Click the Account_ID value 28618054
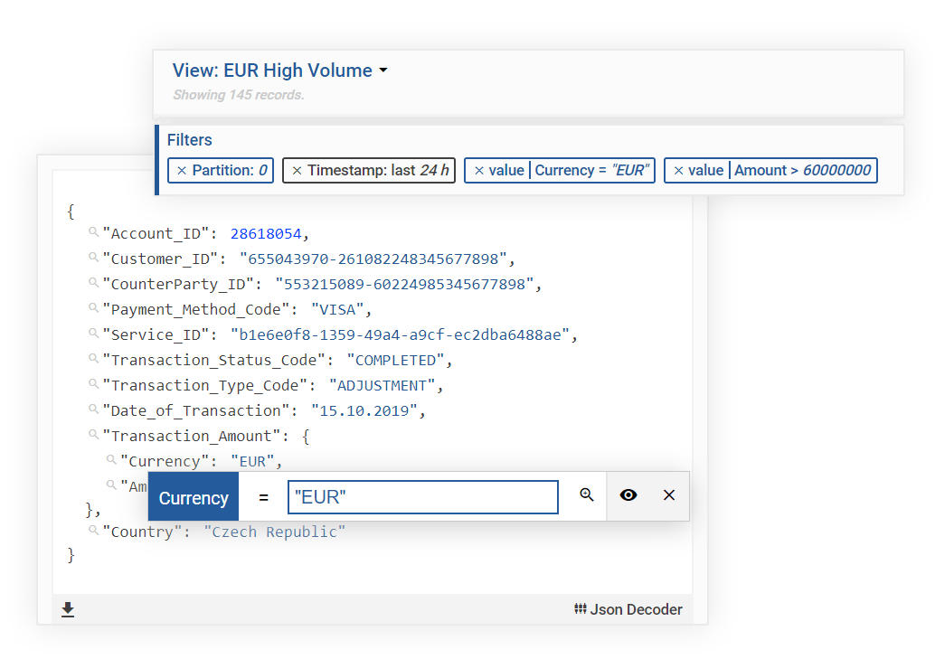 [x=266, y=234]
